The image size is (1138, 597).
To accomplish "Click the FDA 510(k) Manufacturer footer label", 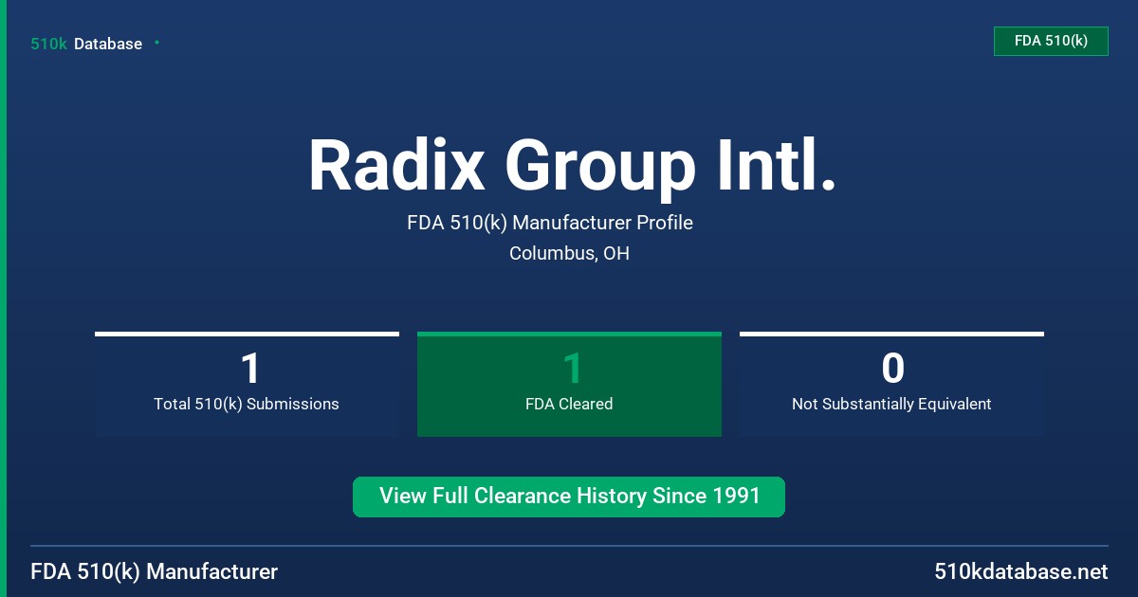I will point(155,571).
